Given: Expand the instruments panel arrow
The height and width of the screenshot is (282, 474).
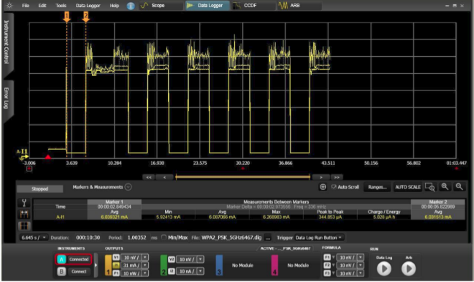Looking at the screenshot, I should (96, 265).
